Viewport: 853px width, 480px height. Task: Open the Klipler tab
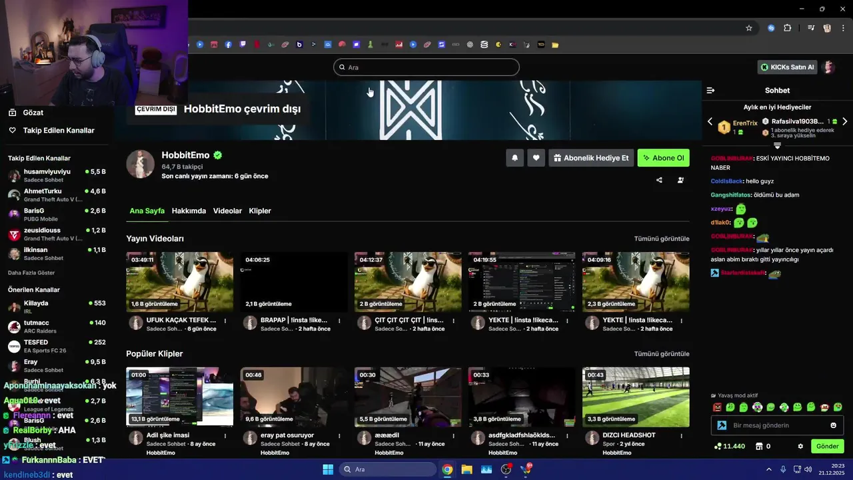260,211
